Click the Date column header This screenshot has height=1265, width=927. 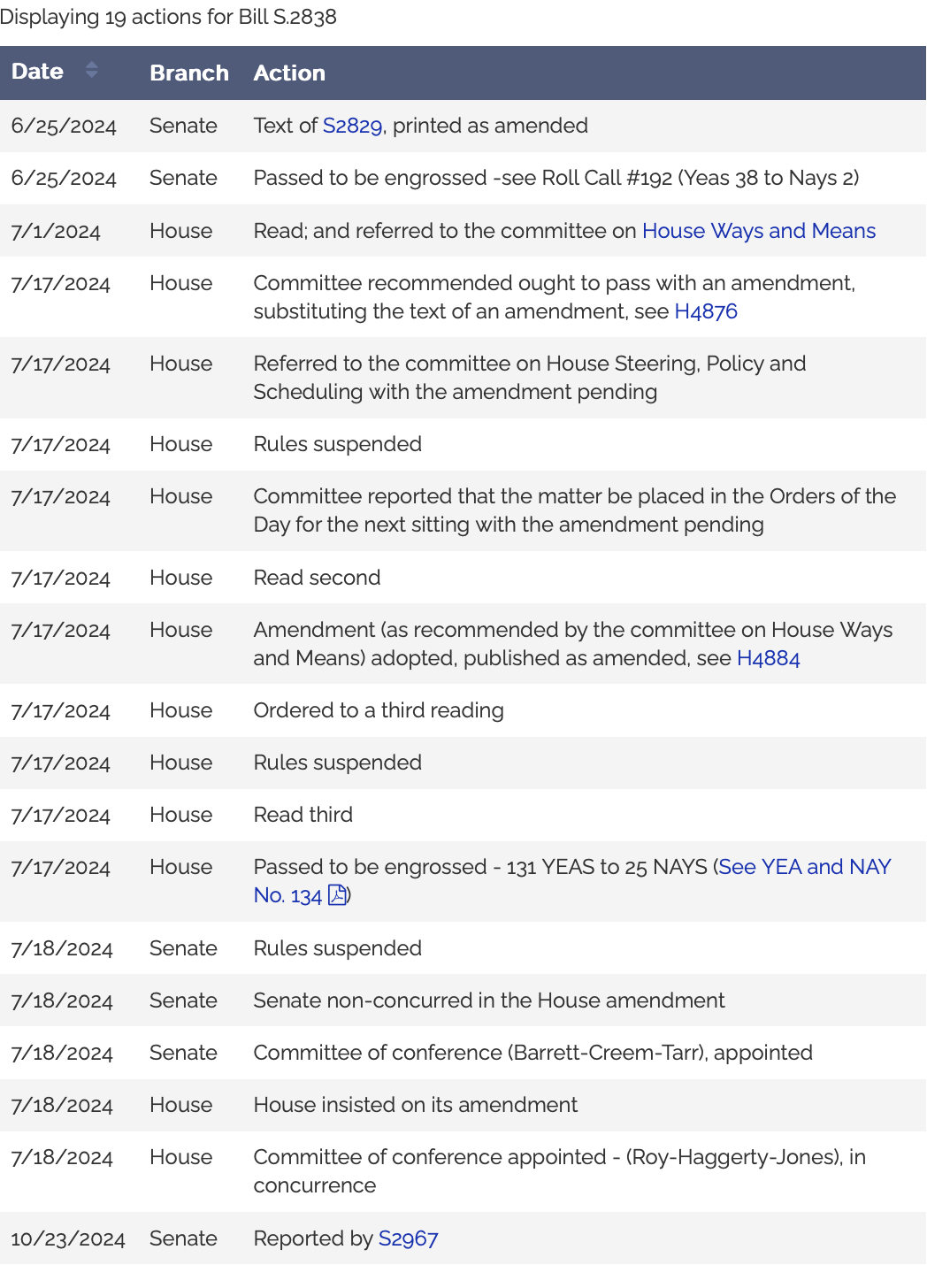[37, 72]
